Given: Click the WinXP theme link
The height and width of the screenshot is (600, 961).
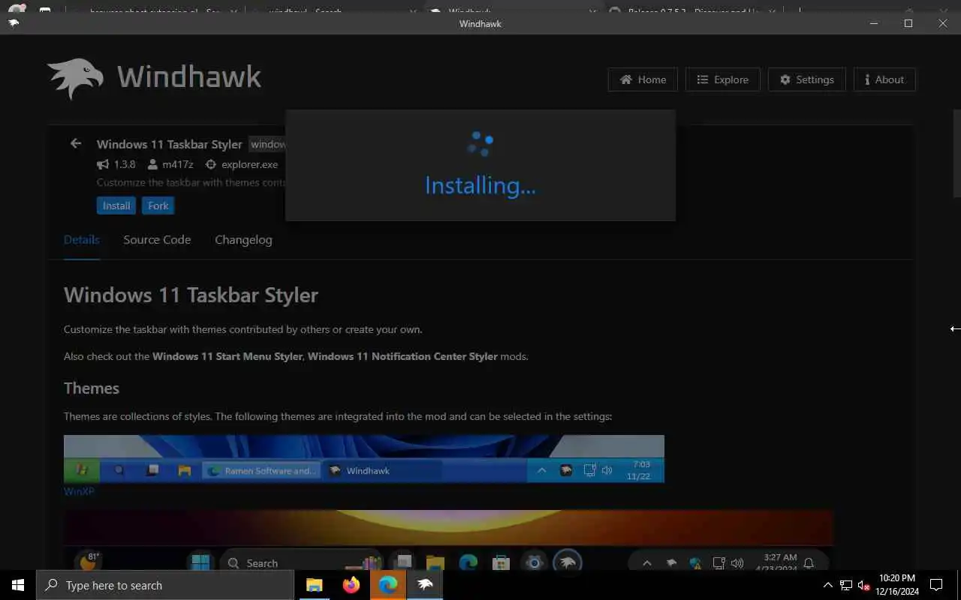Looking at the screenshot, I should (x=79, y=491).
